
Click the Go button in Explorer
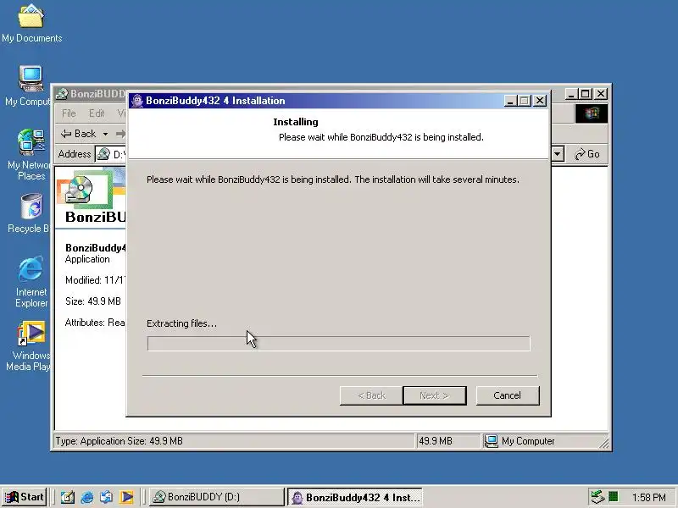pos(586,154)
